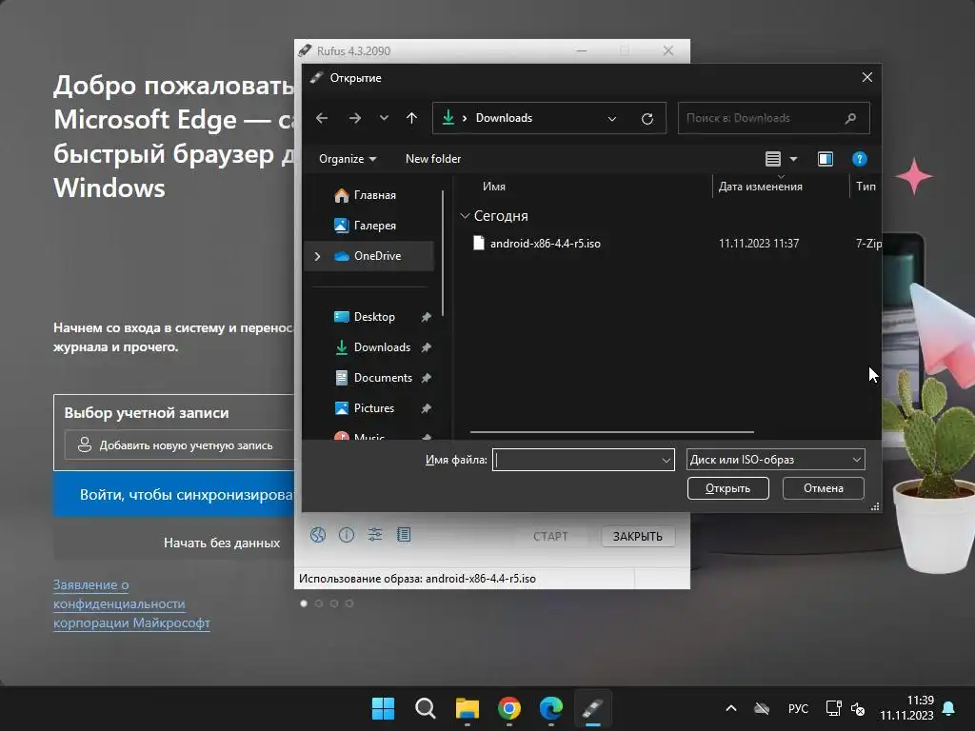Expand the address bar path dropdown
Viewport: 975px width, 731px height.
(x=612, y=118)
